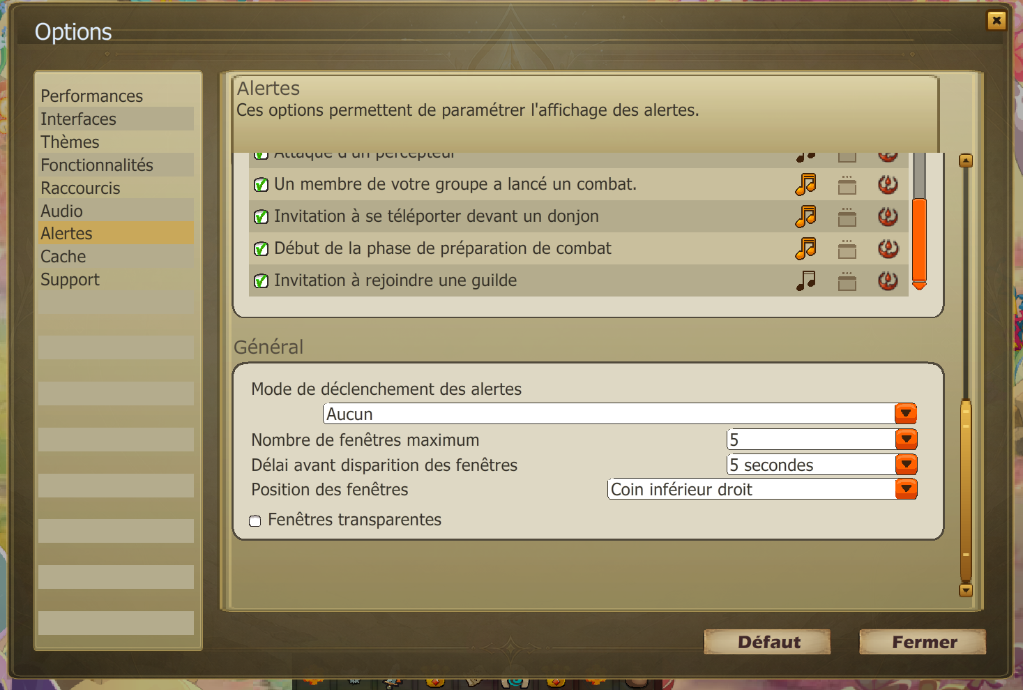Click the options panel scroll-down arrow
Image resolution: width=1023 pixels, height=690 pixels.
click(966, 590)
